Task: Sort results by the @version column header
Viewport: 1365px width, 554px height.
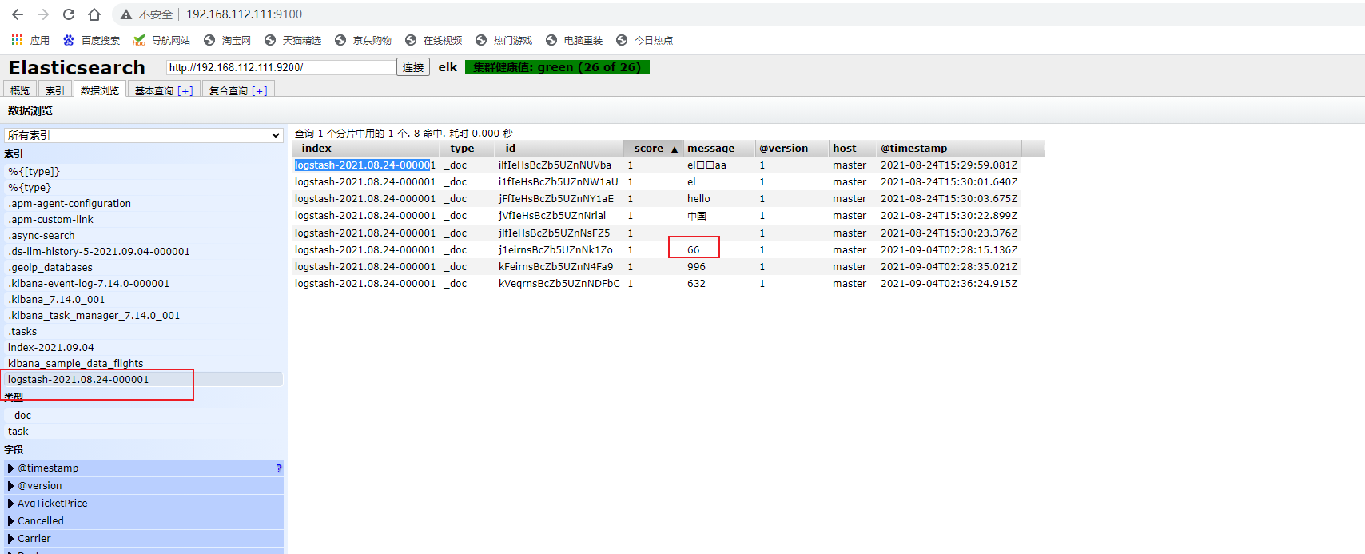Action: tap(793, 149)
